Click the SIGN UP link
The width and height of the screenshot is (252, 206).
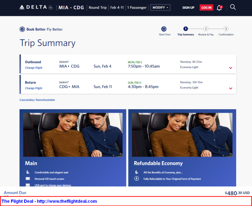pyautogui.click(x=188, y=8)
